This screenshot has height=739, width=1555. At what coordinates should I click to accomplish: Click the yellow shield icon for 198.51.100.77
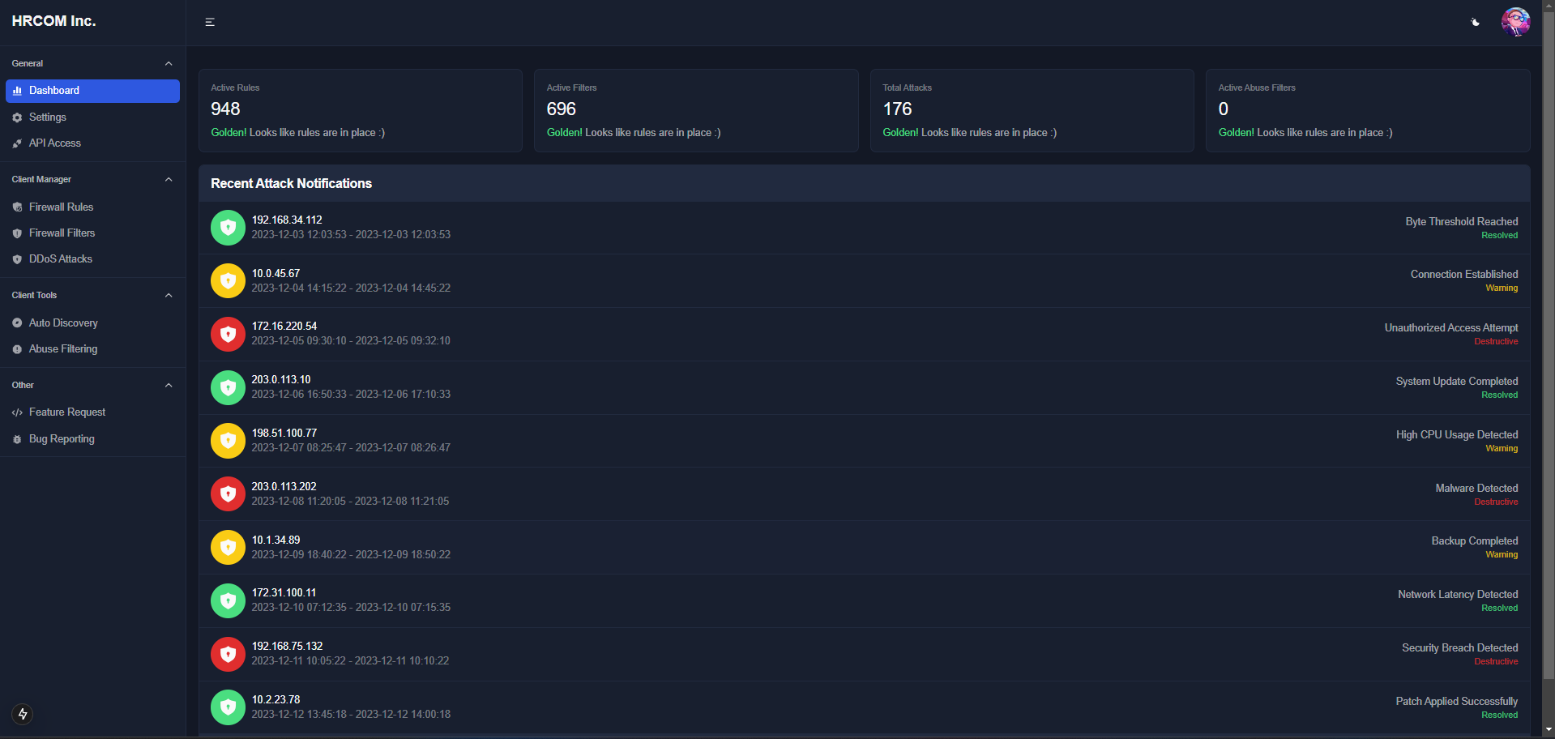pyautogui.click(x=228, y=440)
